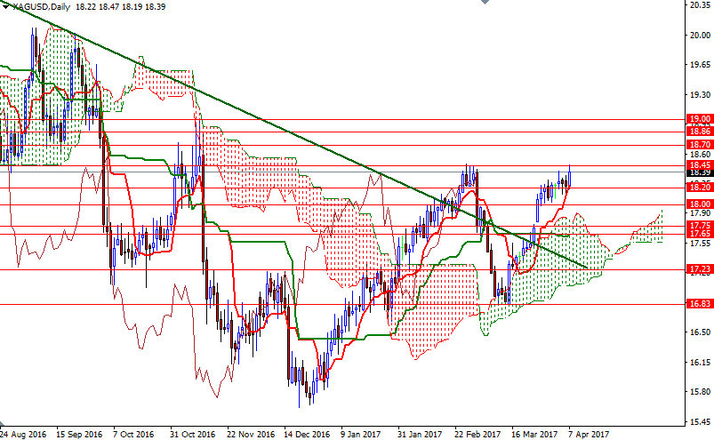The width and height of the screenshot is (714, 440).
Task: Select the red 18.70 price level label
Action: 700,145
